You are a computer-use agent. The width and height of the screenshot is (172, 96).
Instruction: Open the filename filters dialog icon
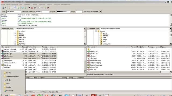click(x=39, y=8)
